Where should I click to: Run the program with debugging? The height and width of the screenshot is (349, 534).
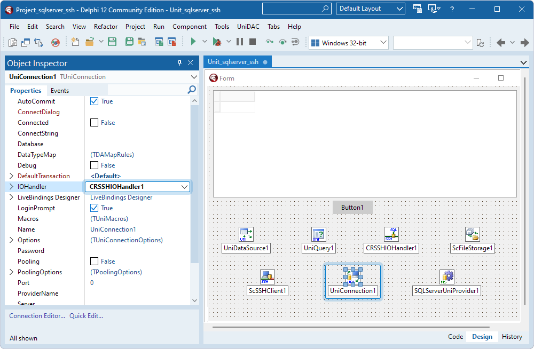(x=193, y=41)
